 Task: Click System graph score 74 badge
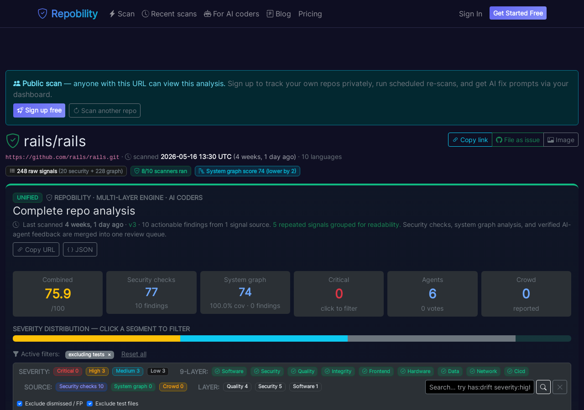point(247,171)
